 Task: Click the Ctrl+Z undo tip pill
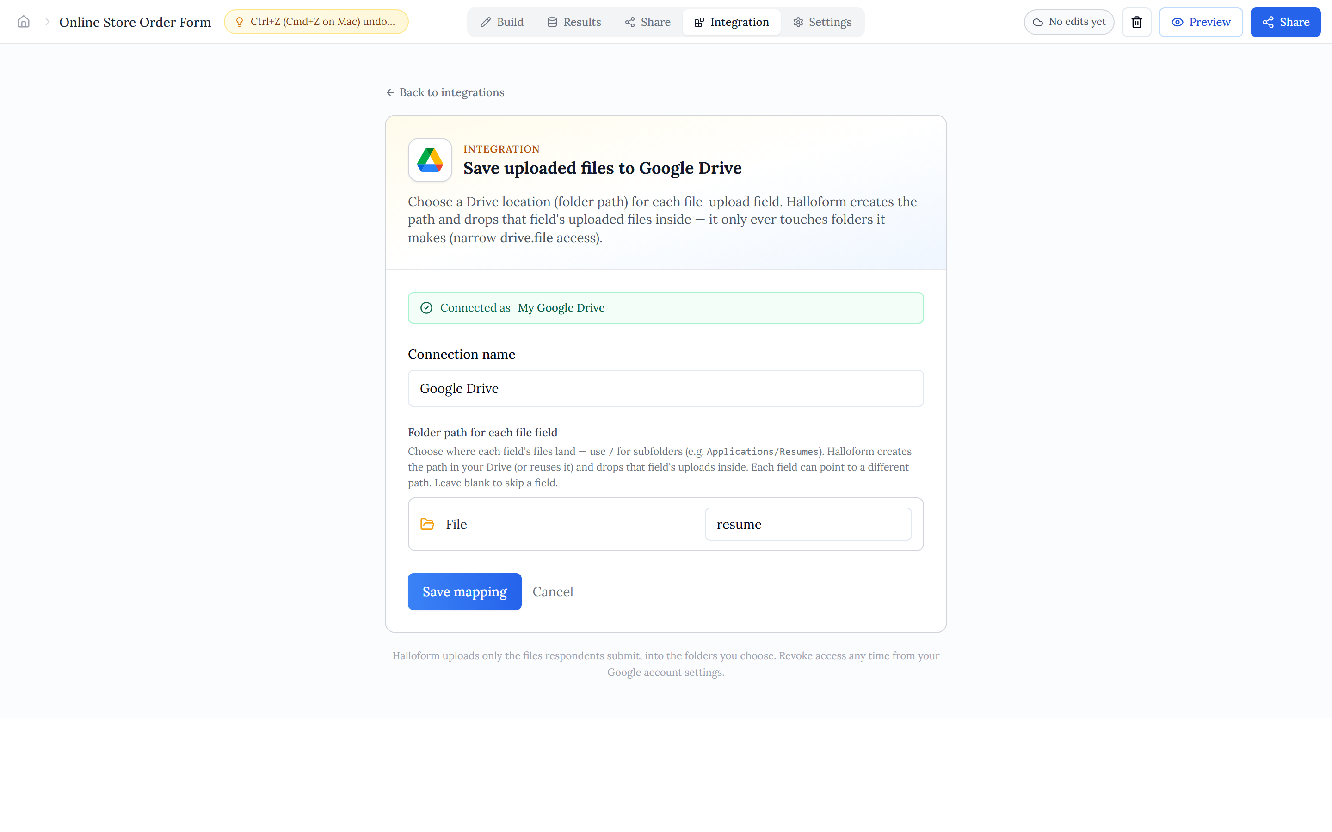[x=316, y=22]
